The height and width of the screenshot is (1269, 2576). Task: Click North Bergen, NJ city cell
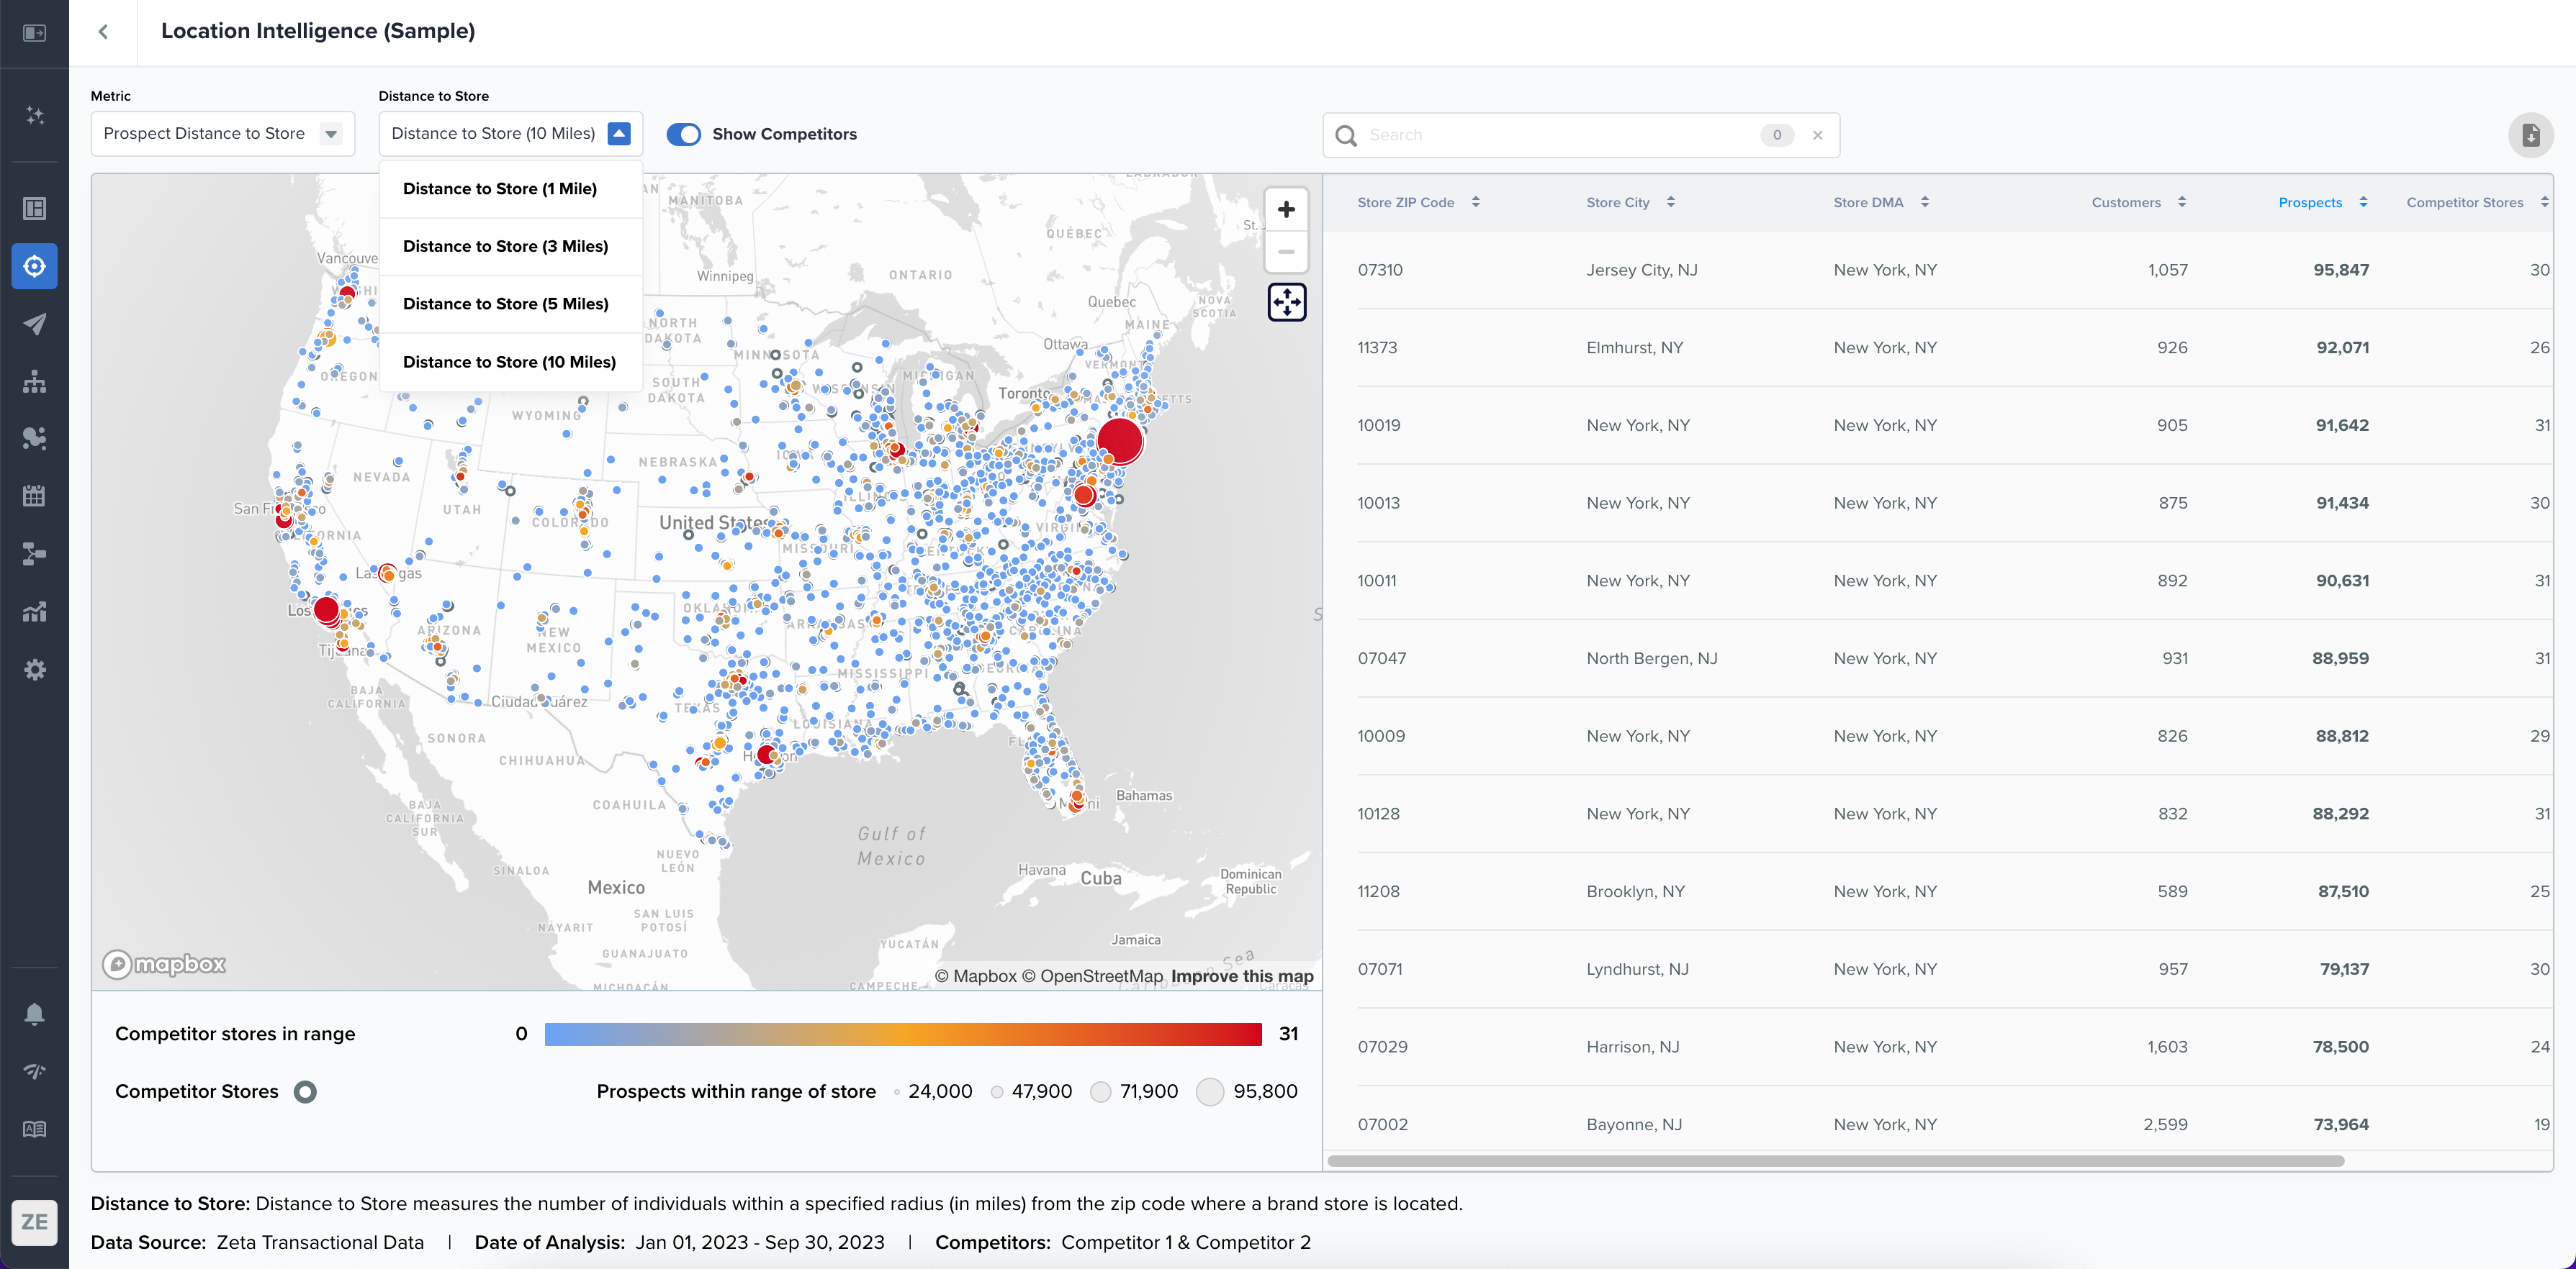1651,658
